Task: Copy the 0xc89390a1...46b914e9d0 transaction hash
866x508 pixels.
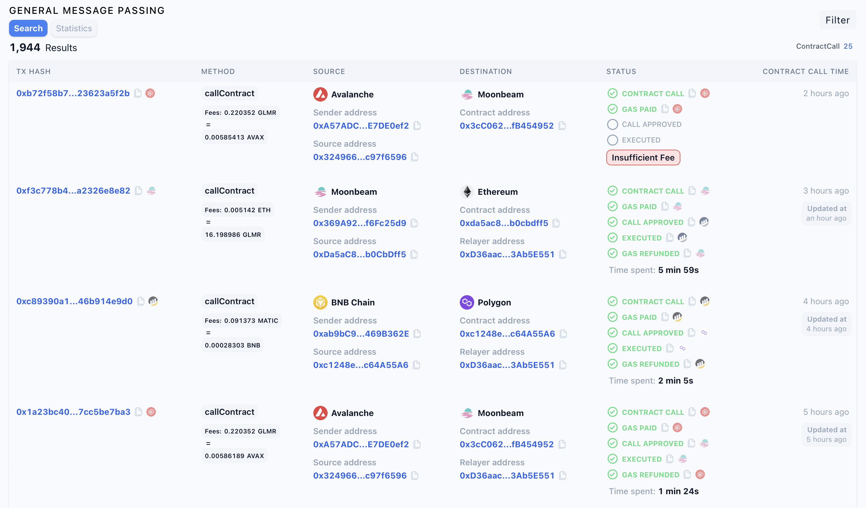Action: pos(141,301)
